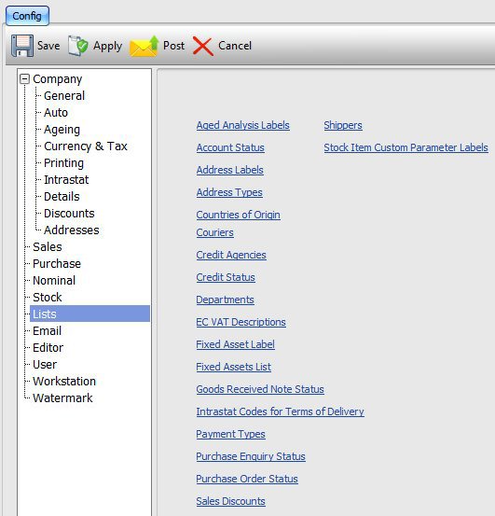
Task: Open the Fixed Assets List link
Action: pos(234,367)
